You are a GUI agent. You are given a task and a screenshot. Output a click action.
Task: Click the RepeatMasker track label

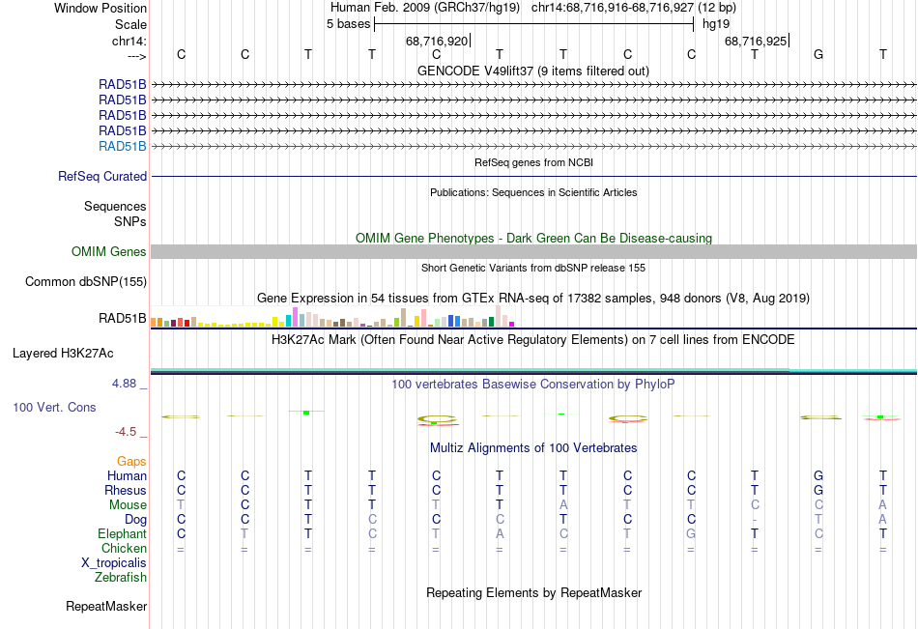(106, 607)
